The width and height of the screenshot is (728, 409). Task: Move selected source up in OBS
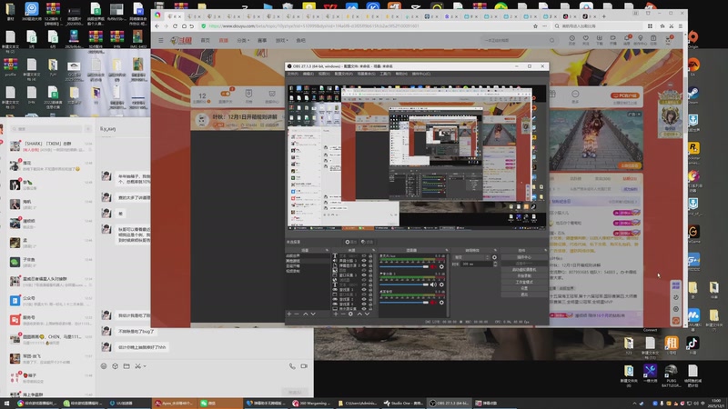[x=359, y=314]
